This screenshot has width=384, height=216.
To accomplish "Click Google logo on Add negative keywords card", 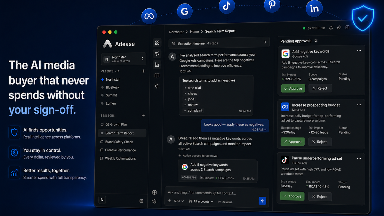I will click(x=285, y=53).
